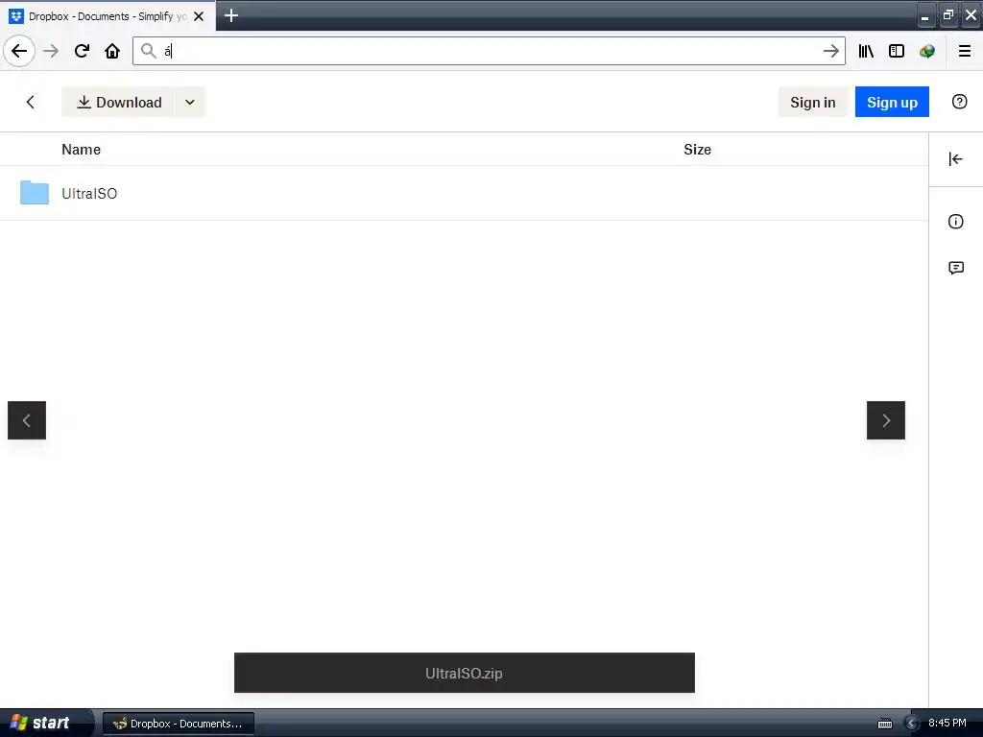Restore down the browser window
Screen dimensions: 983x737
click(947, 15)
